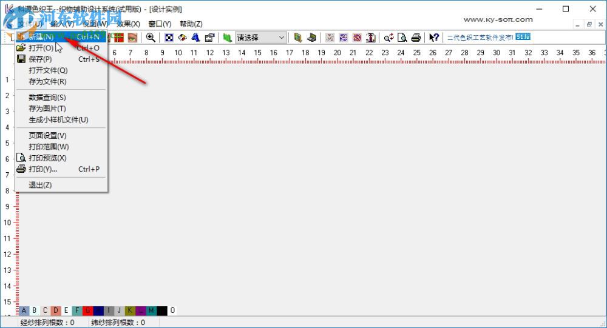Click the printer toolbar icon
The width and height of the screenshot is (607, 328).
pos(416,38)
